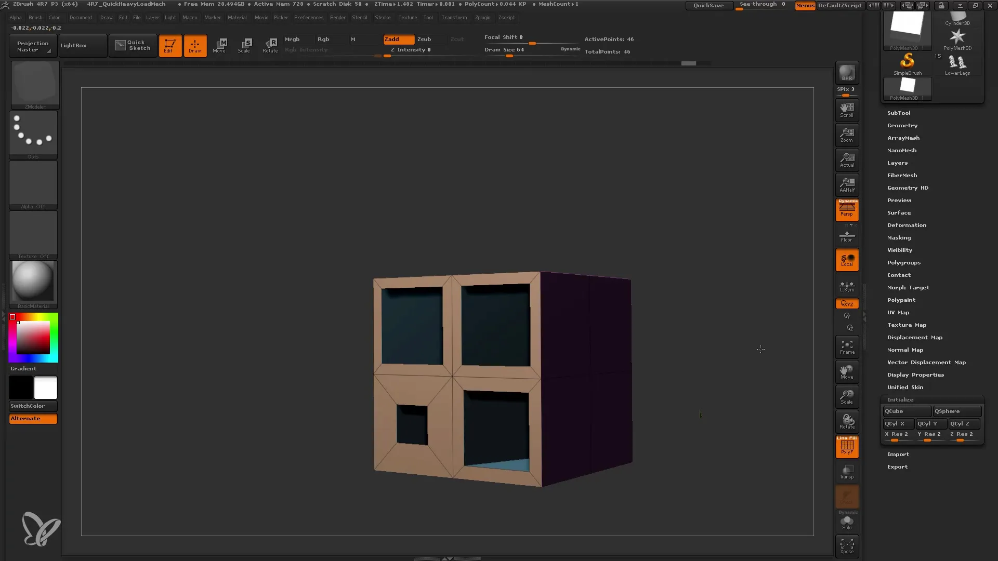Click the Import button
Viewport: 998px width, 561px height.
(898, 453)
